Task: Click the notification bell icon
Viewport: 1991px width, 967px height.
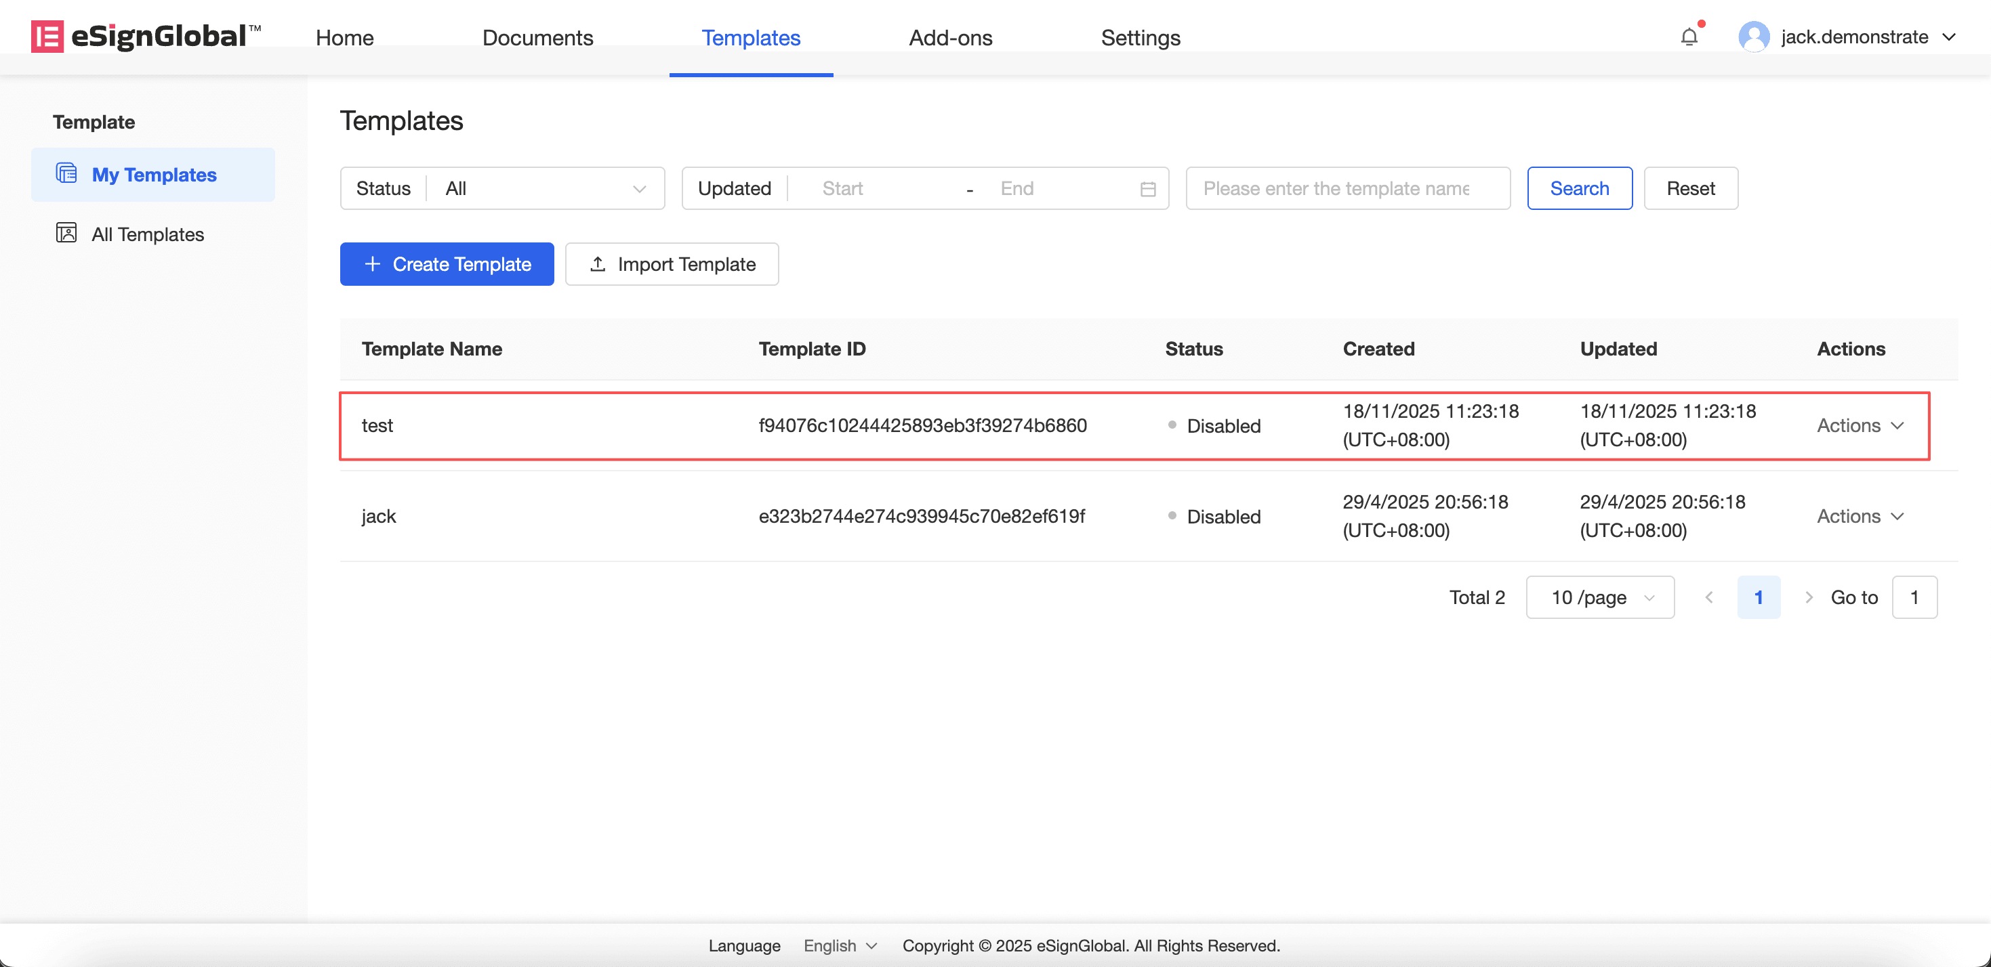Action: tap(1689, 37)
